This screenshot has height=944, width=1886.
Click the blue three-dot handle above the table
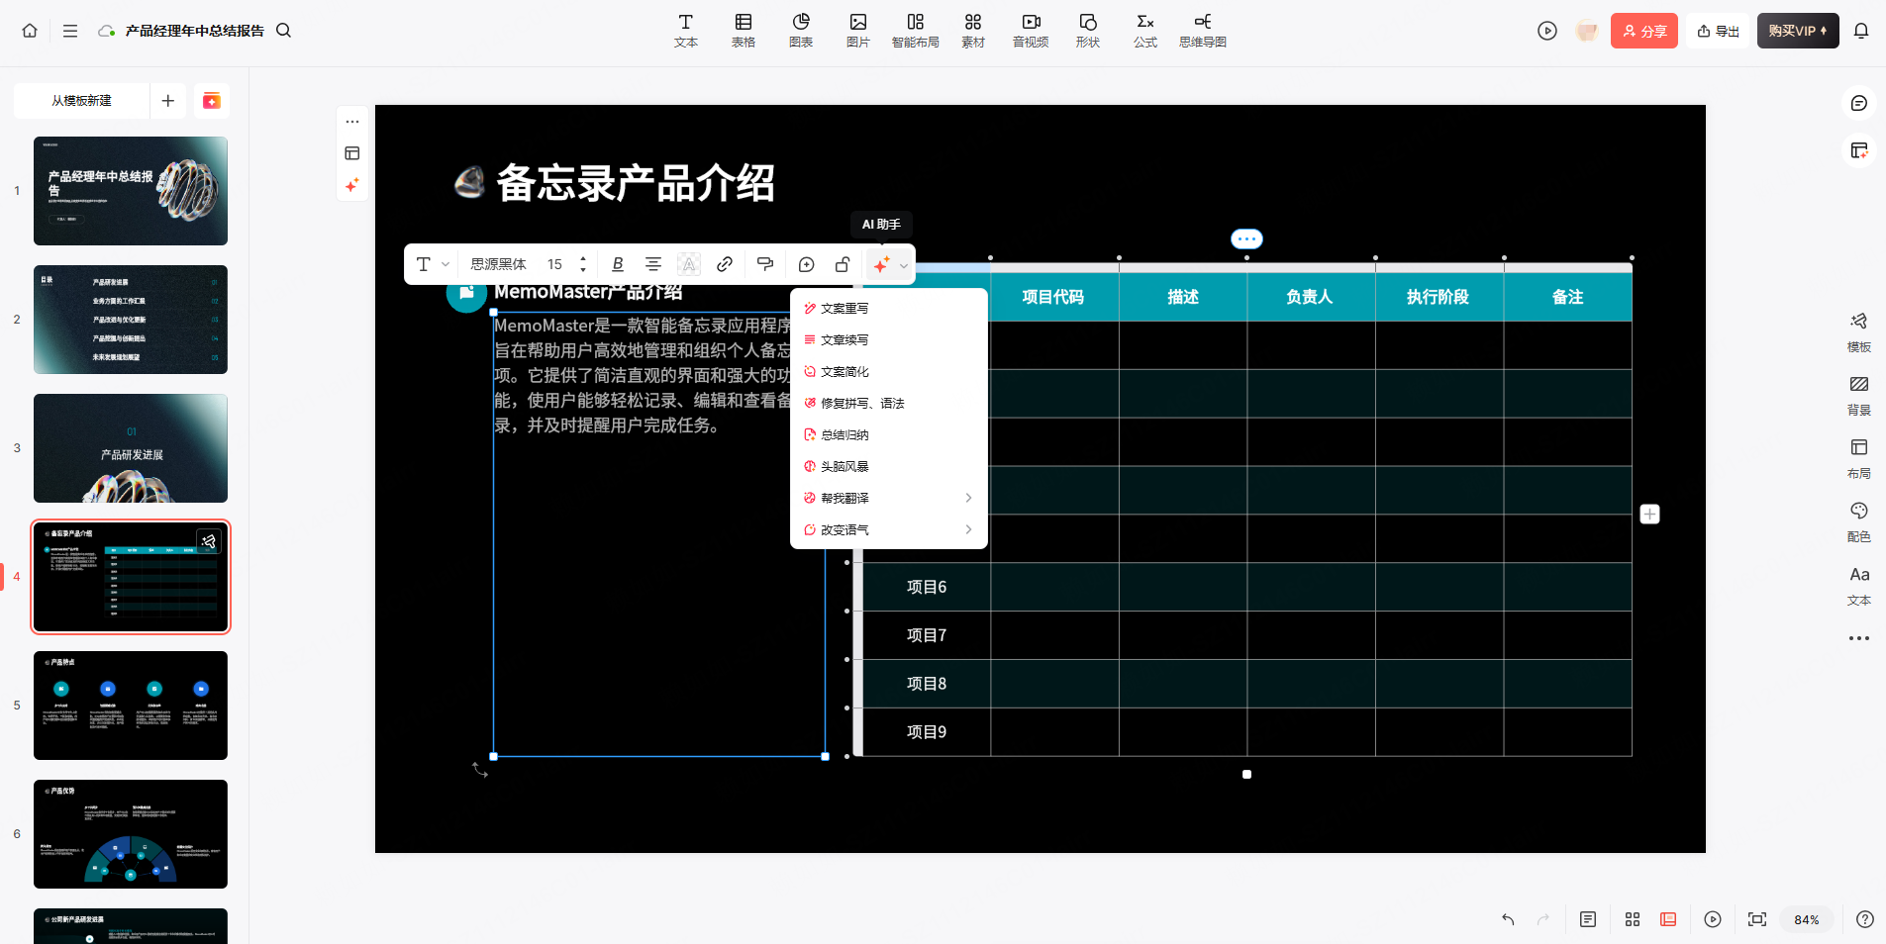pos(1246,238)
